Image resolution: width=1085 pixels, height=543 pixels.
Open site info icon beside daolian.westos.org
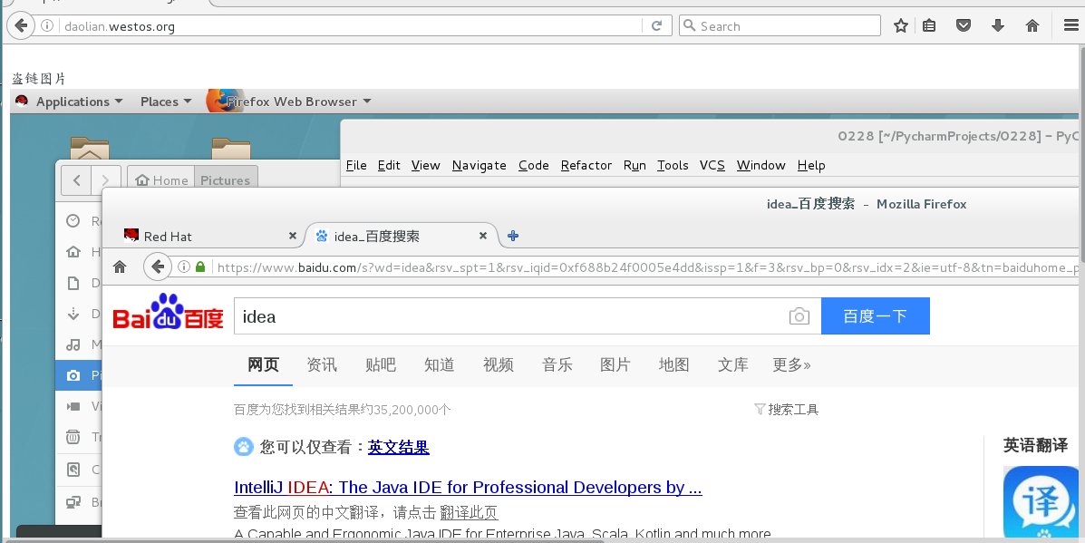pos(47,25)
